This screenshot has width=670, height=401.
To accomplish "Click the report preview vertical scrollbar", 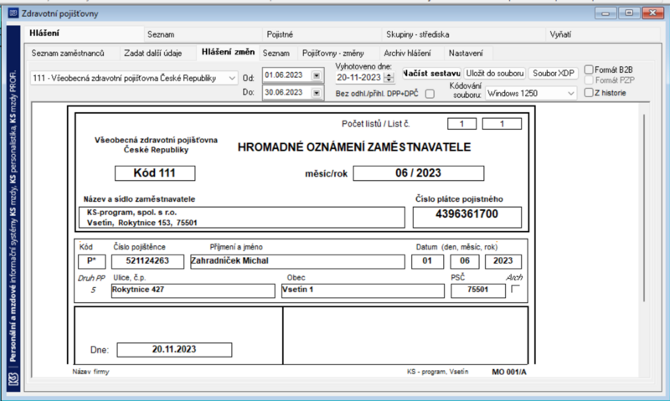I will [644, 208].
